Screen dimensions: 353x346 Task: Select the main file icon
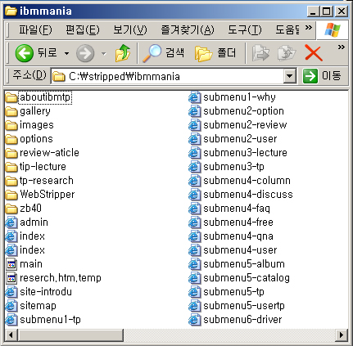tap(11, 264)
